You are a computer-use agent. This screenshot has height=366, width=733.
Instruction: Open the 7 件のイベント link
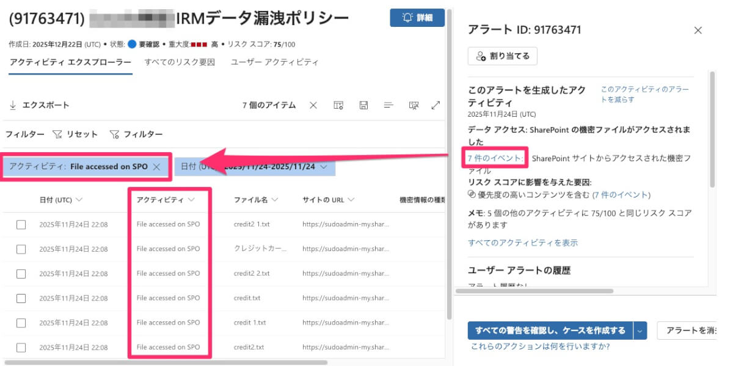[495, 158]
